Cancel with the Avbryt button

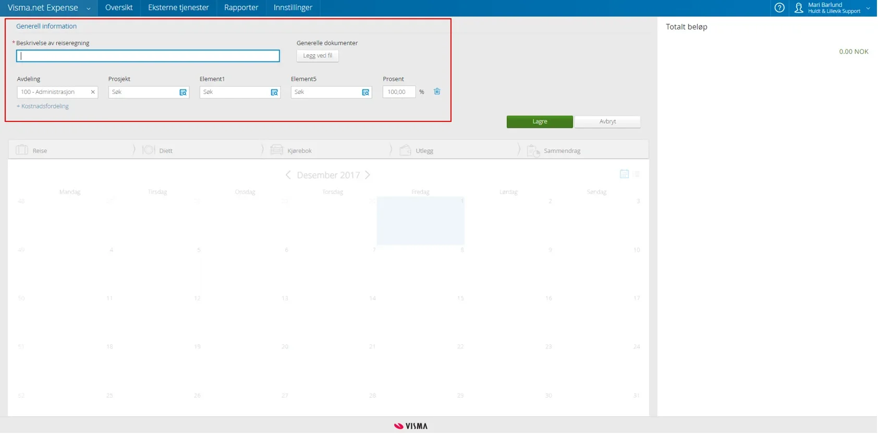point(607,122)
